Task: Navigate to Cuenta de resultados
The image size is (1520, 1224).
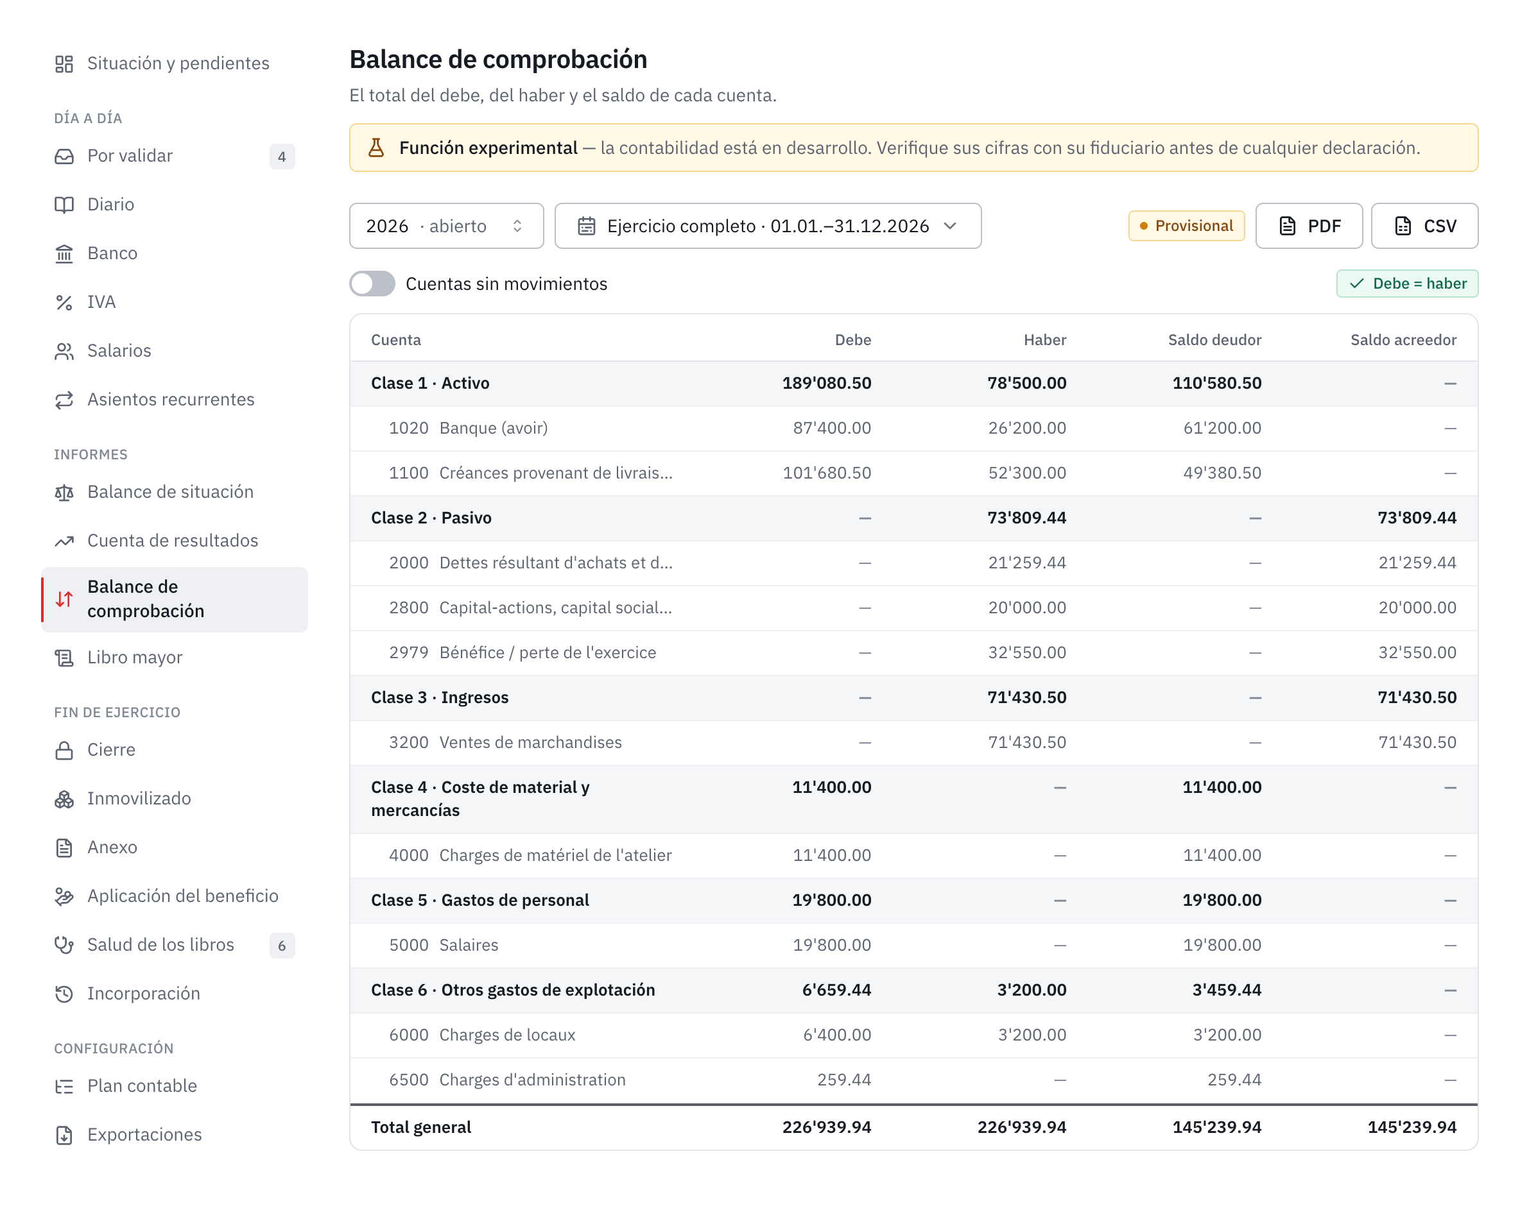Action: point(174,541)
